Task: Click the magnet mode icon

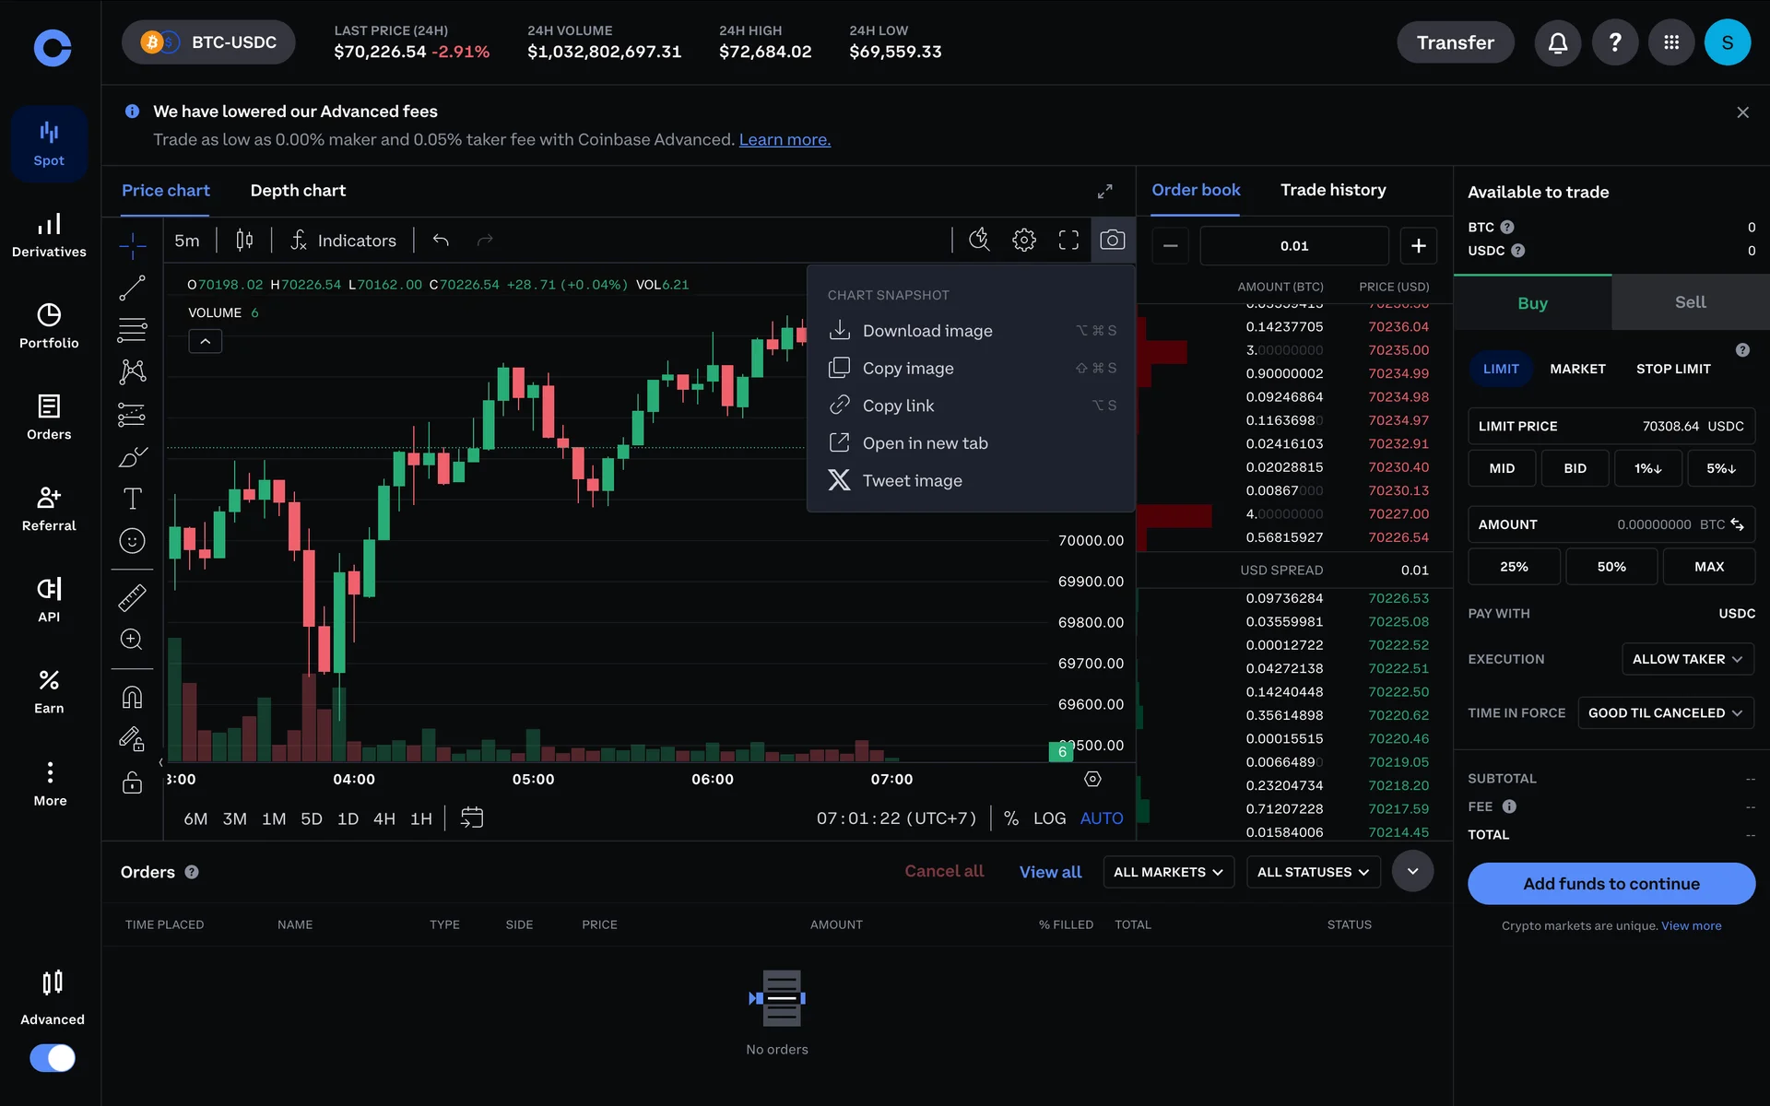Action: tap(132, 698)
